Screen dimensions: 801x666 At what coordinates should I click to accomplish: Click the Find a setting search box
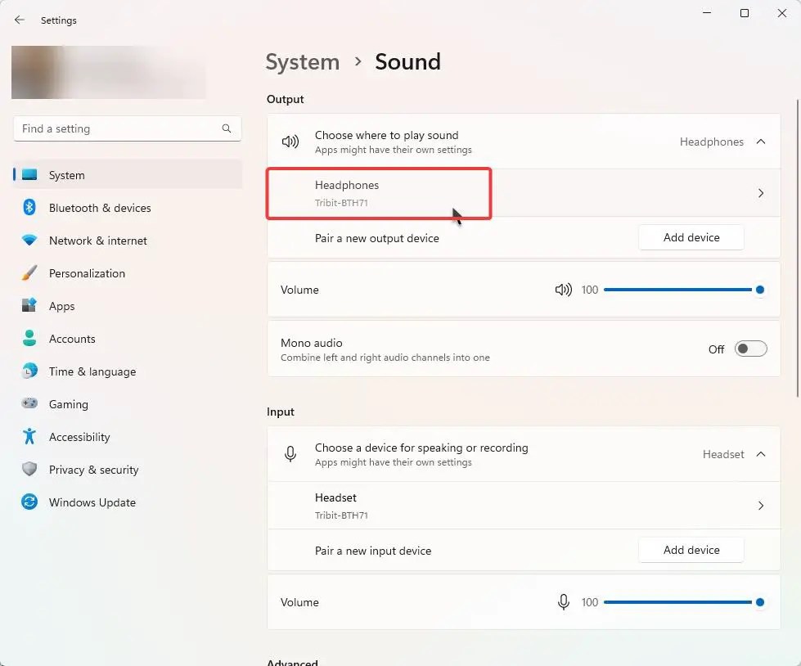[119, 128]
